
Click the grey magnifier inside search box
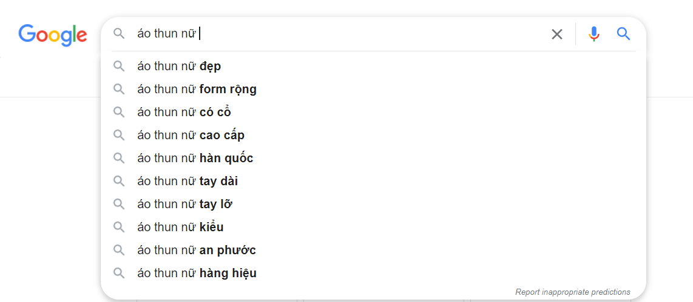pos(119,34)
